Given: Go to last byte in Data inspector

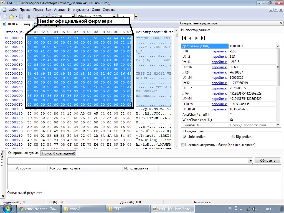Looking at the screenshot, I should (x=203, y=38).
